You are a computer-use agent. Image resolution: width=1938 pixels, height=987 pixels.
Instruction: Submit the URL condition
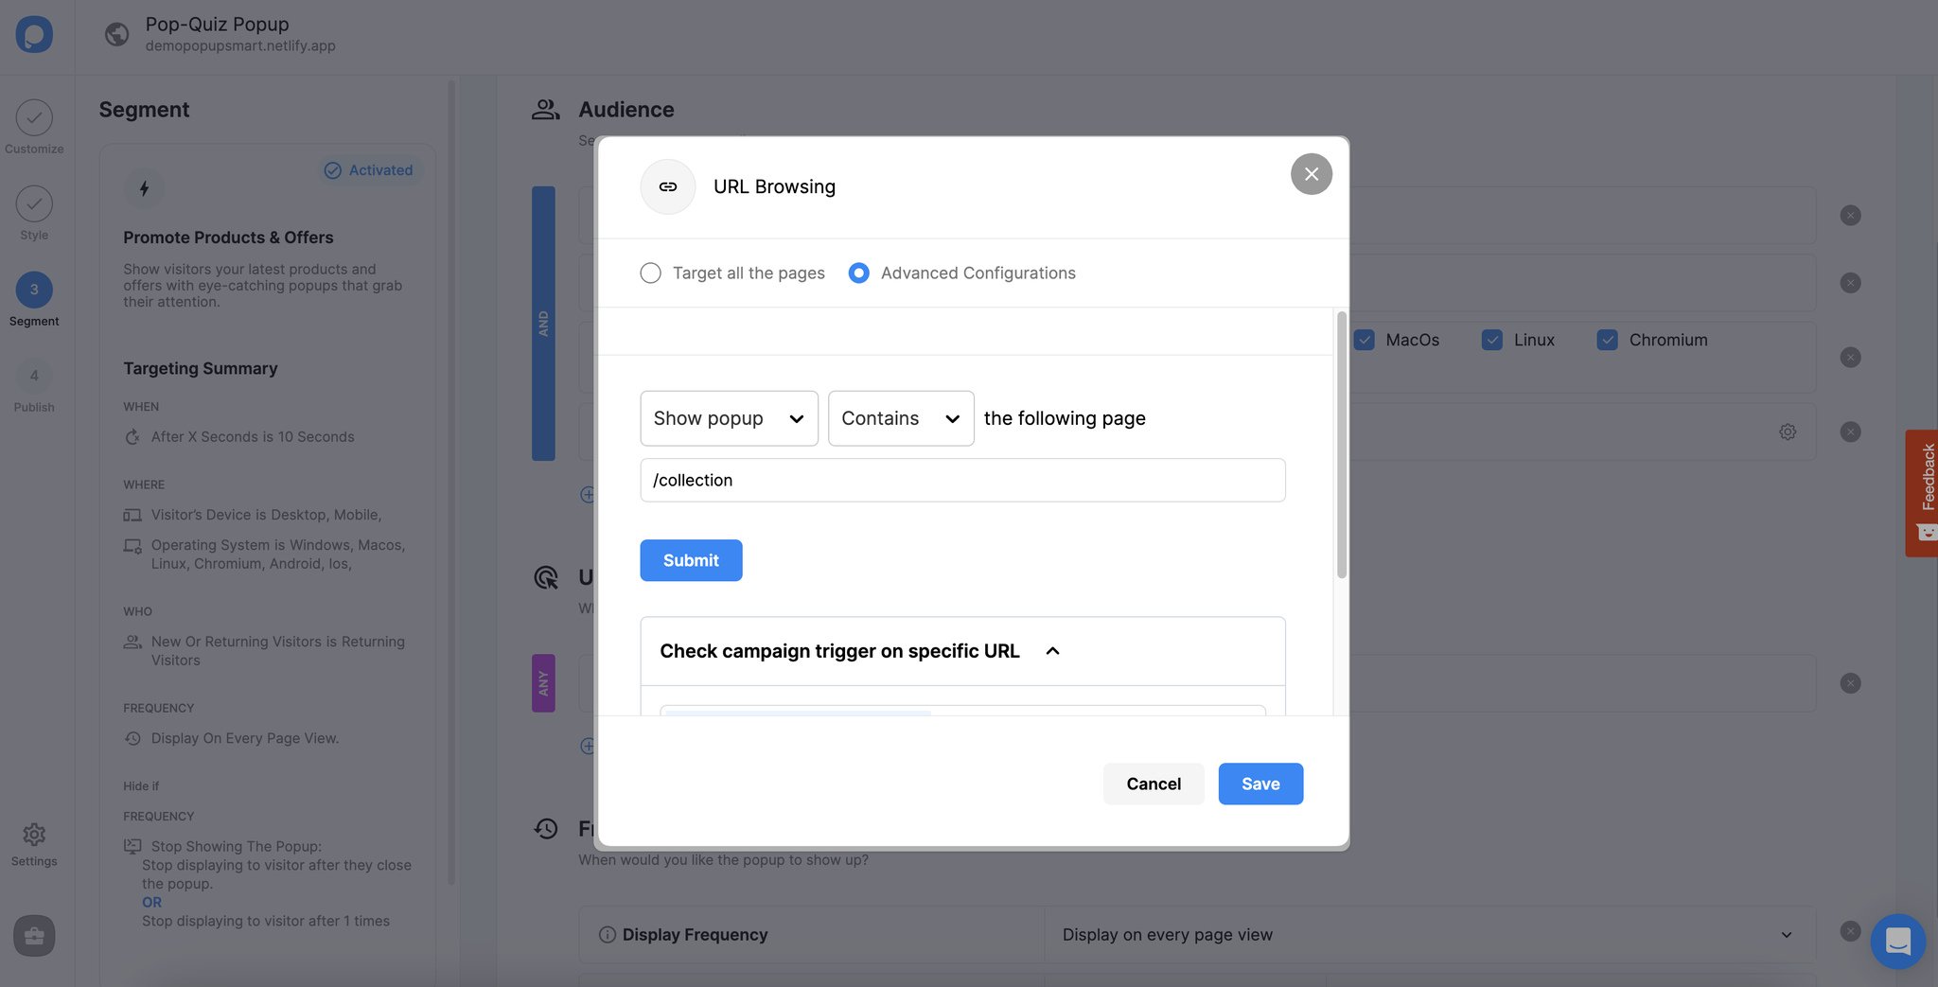pos(690,560)
